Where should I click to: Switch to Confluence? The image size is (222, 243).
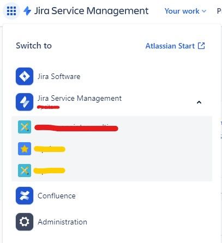57,196
